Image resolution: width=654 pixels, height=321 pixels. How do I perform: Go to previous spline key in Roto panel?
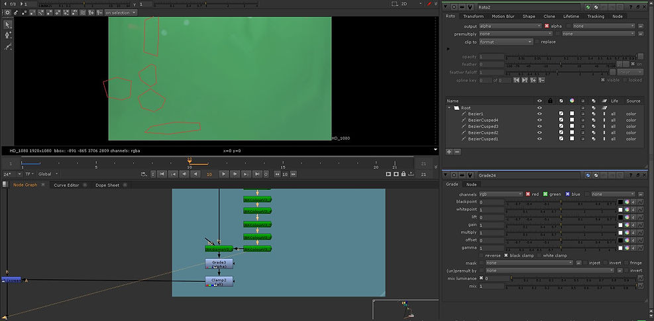(x=516, y=80)
